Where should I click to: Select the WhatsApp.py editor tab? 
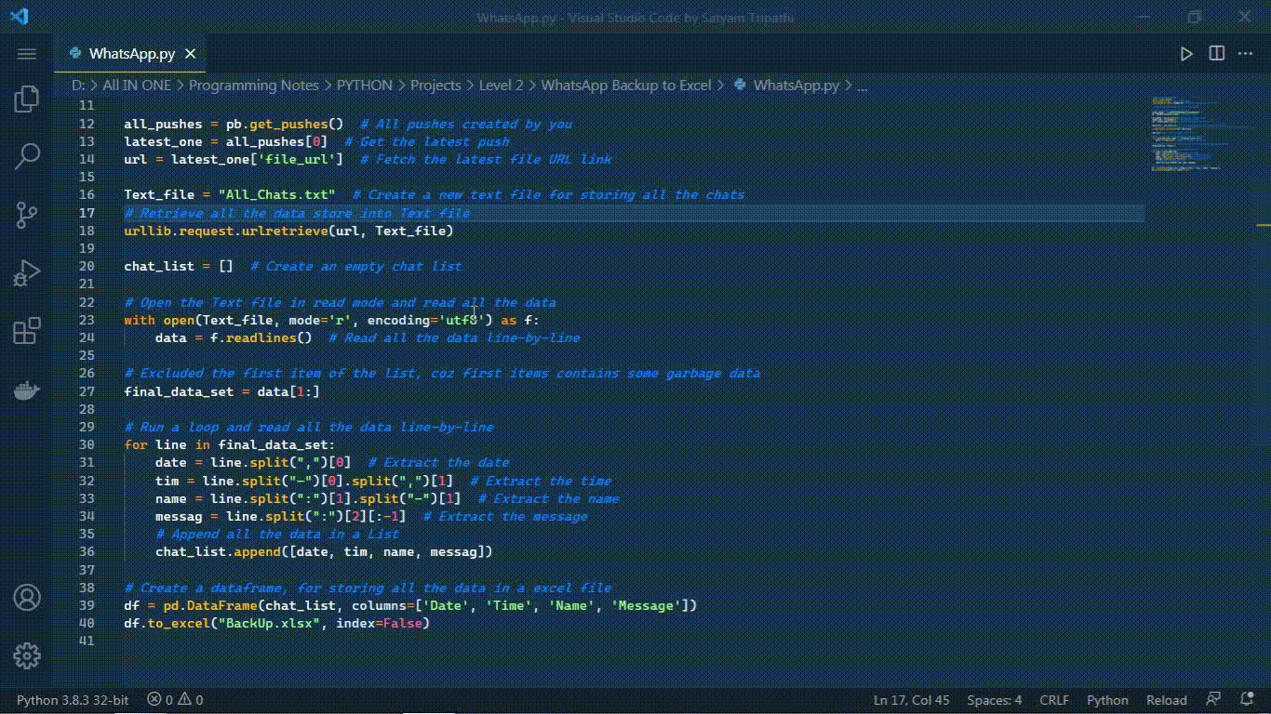click(131, 54)
